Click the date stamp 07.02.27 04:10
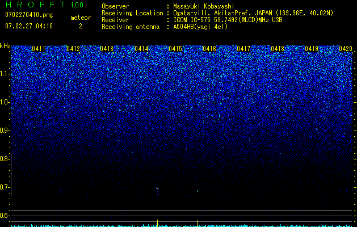 coord(29,26)
